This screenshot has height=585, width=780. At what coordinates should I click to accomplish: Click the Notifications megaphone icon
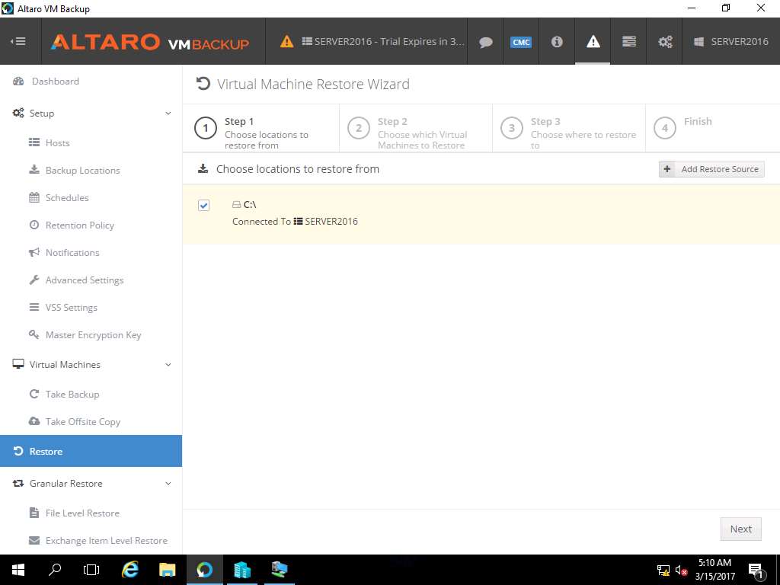click(x=34, y=252)
